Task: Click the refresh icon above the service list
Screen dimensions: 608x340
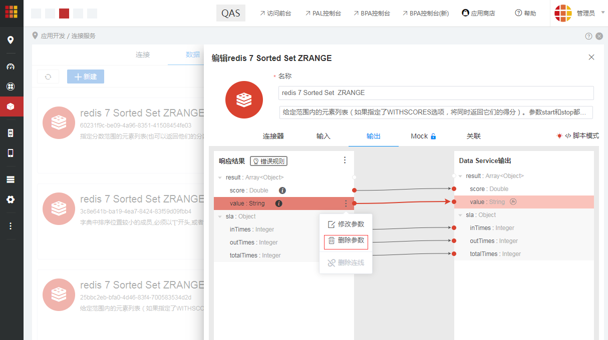Action: pyautogui.click(x=48, y=76)
